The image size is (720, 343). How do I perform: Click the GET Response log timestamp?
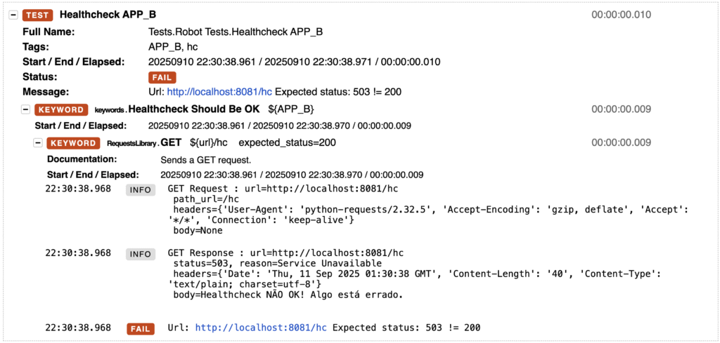[78, 253]
